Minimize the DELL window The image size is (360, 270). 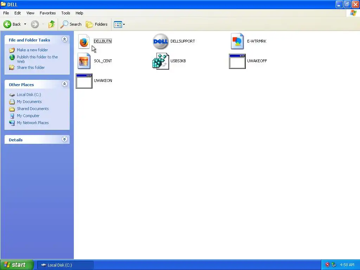pos(339,4)
